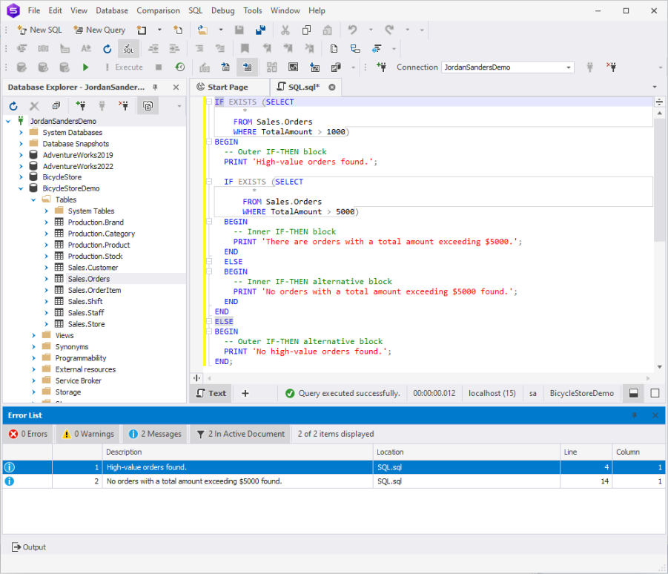Collapse the BicycleStoreDemo database node
This screenshot has width=668, height=574.
click(x=22, y=188)
